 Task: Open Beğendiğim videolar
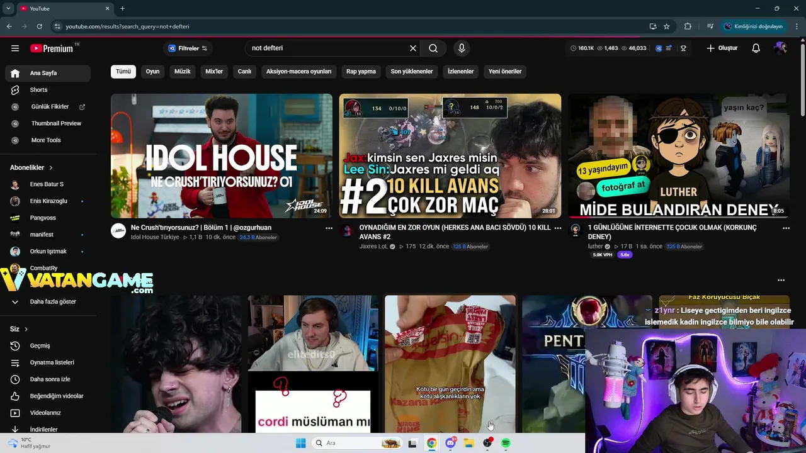pos(48,396)
